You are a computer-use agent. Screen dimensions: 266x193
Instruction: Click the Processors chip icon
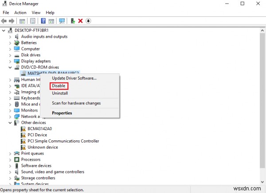tap(17, 160)
